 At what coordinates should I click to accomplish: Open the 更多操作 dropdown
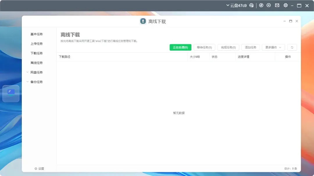pyautogui.click(x=273, y=47)
